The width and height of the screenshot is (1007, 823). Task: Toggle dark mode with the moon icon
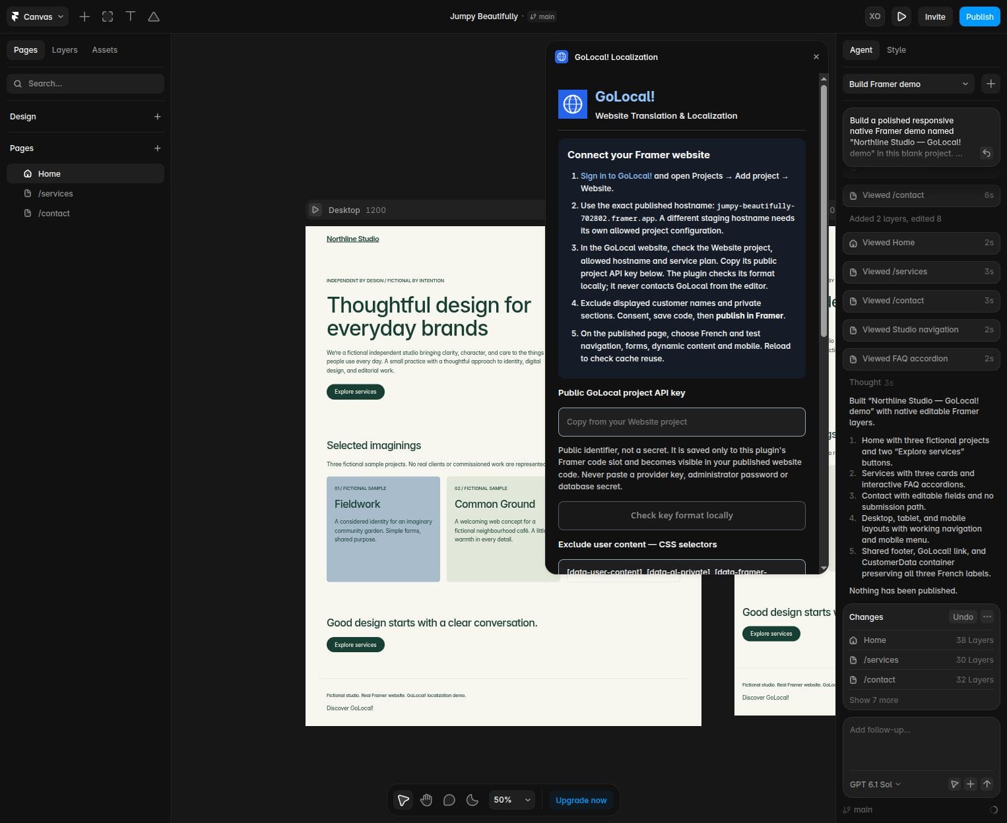(472, 800)
